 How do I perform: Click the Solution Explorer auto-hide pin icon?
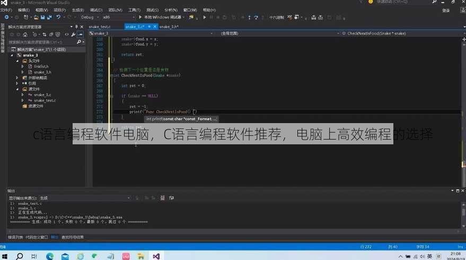(x=76, y=27)
